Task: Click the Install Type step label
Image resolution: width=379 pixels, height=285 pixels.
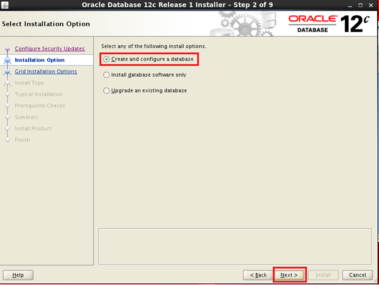Action: pyautogui.click(x=29, y=83)
